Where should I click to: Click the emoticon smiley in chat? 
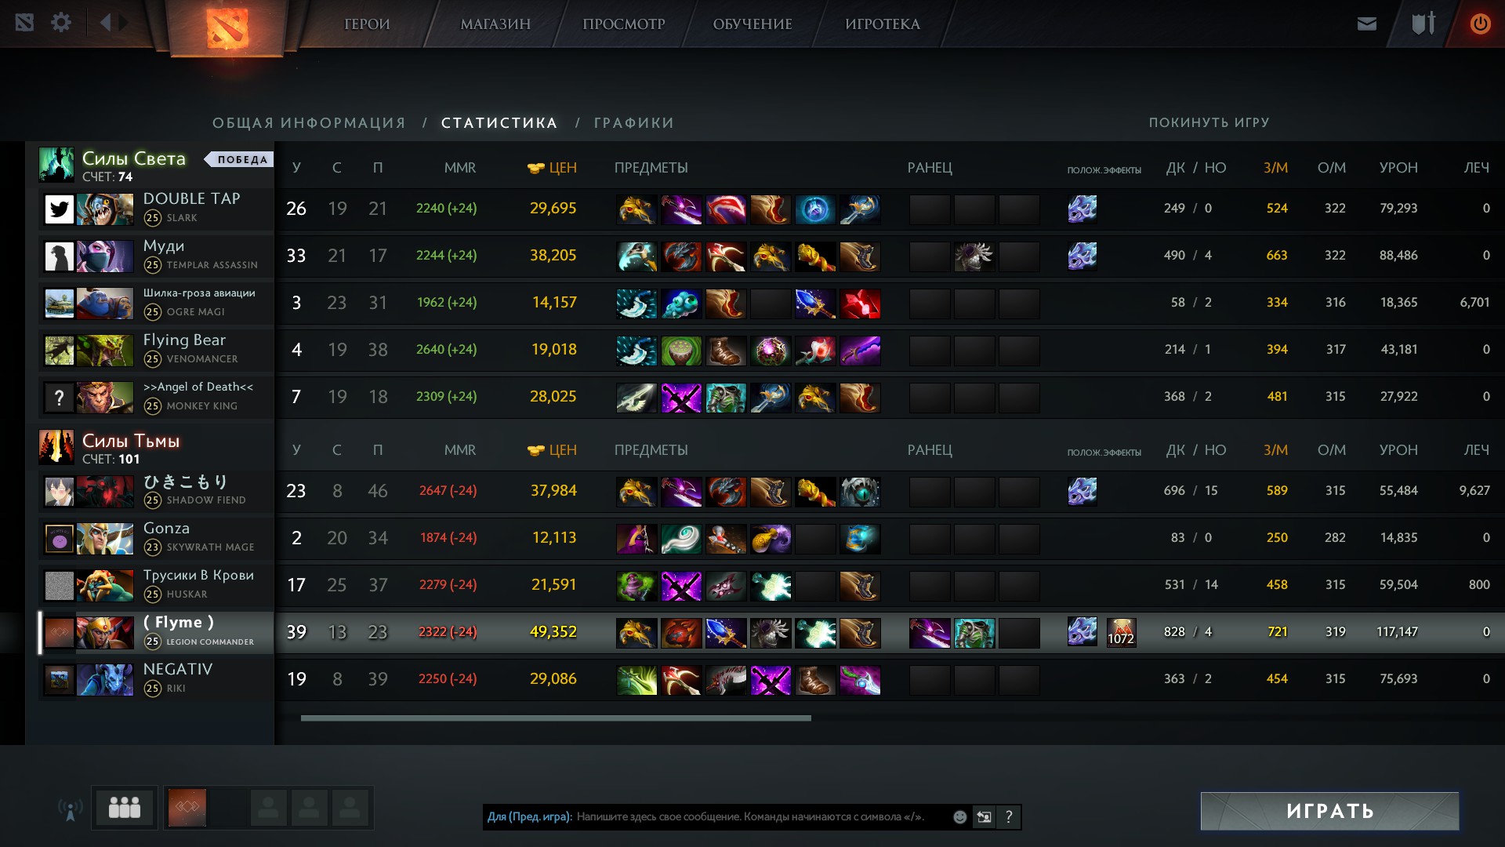click(x=959, y=817)
